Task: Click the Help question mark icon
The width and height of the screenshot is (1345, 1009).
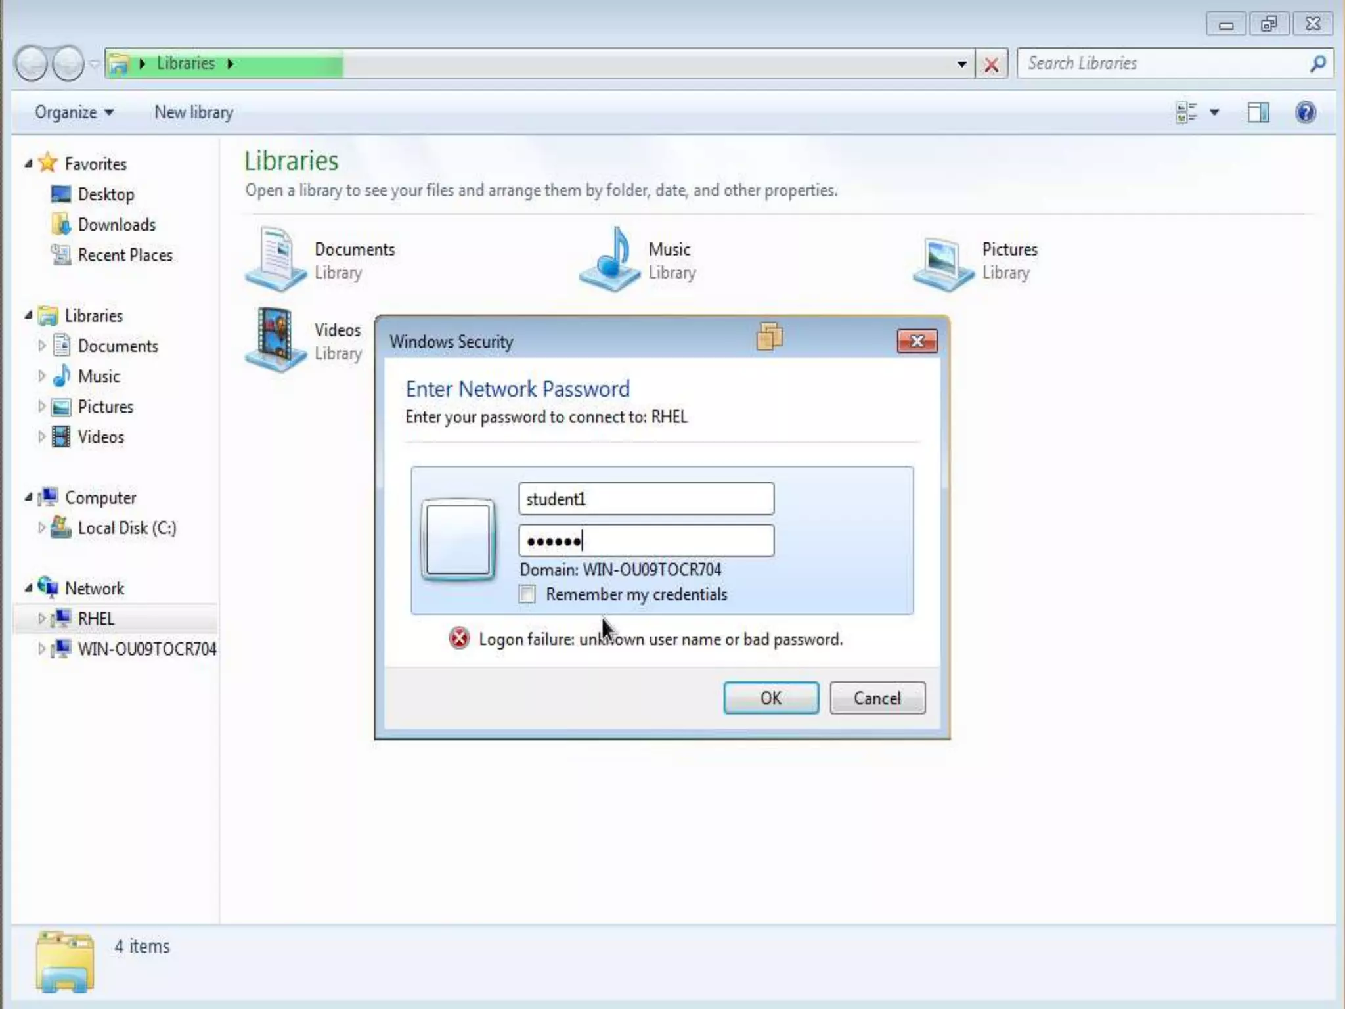Action: click(1305, 112)
